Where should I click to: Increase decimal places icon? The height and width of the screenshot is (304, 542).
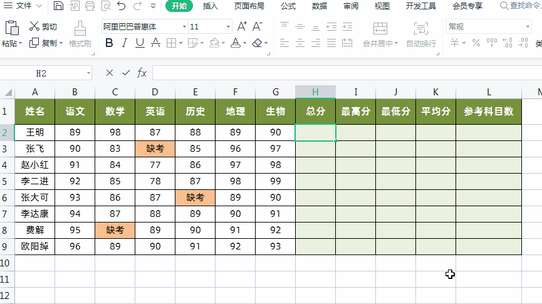pyautogui.click(x=508, y=43)
